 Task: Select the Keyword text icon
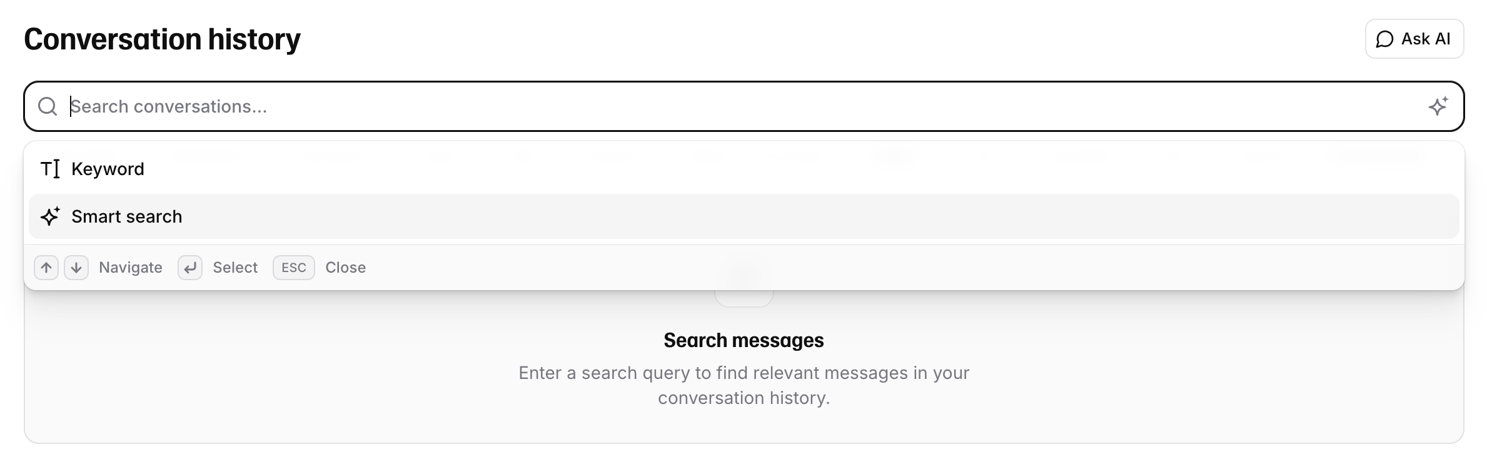tap(49, 168)
